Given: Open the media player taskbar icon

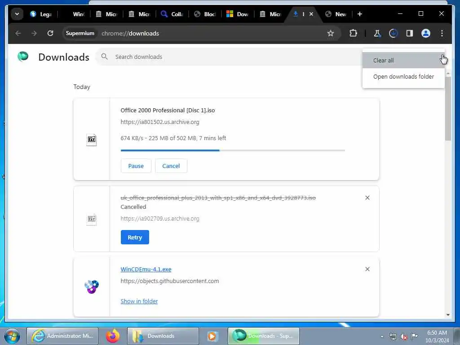Looking at the screenshot, I should (x=212, y=336).
